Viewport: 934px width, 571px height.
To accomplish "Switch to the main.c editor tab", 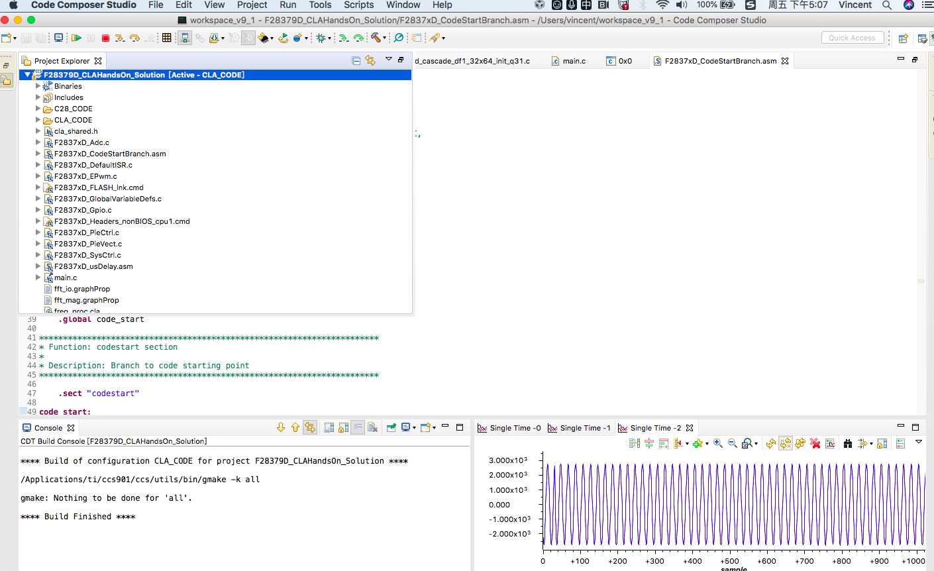I will (568, 61).
